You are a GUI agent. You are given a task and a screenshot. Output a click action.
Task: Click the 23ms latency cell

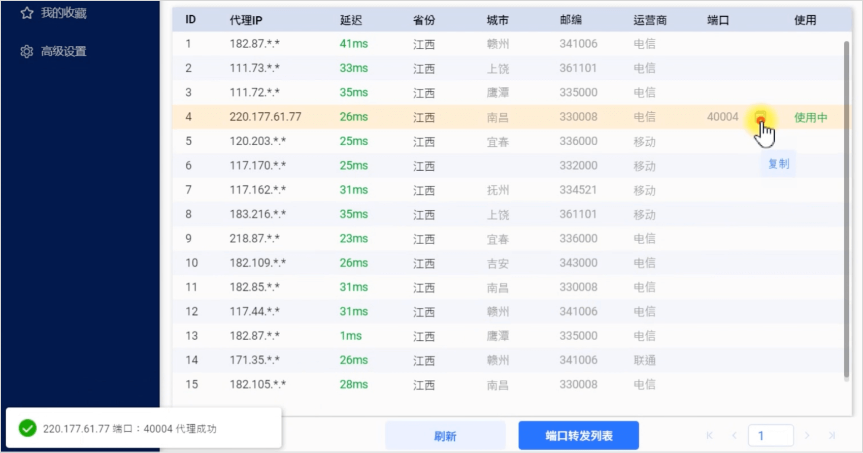point(353,239)
